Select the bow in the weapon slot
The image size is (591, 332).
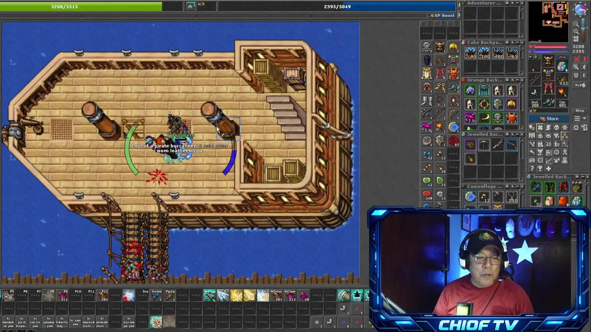tap(535, 79)
